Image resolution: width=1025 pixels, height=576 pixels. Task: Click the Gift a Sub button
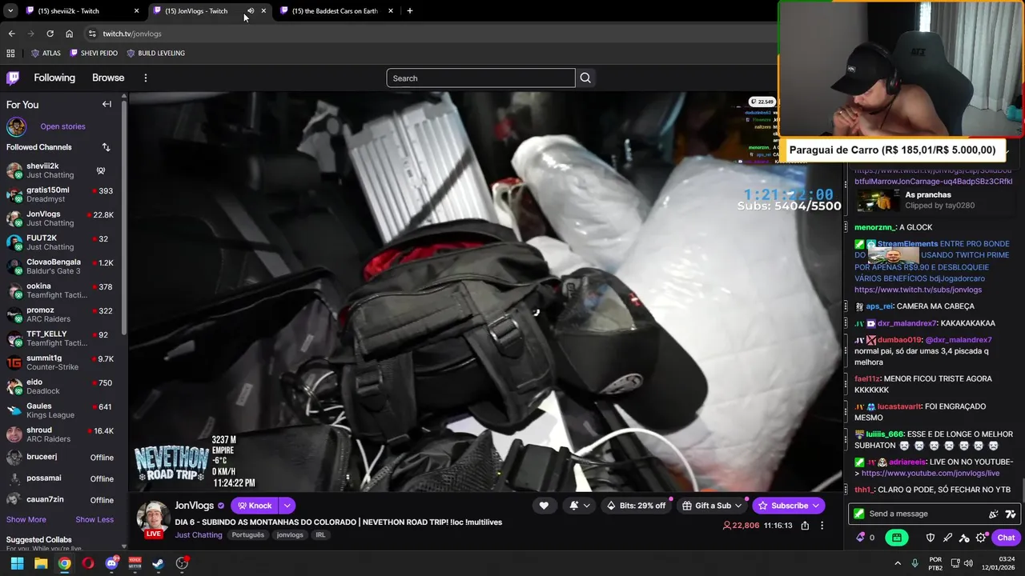pyautogui.click(x=706, y=506)
